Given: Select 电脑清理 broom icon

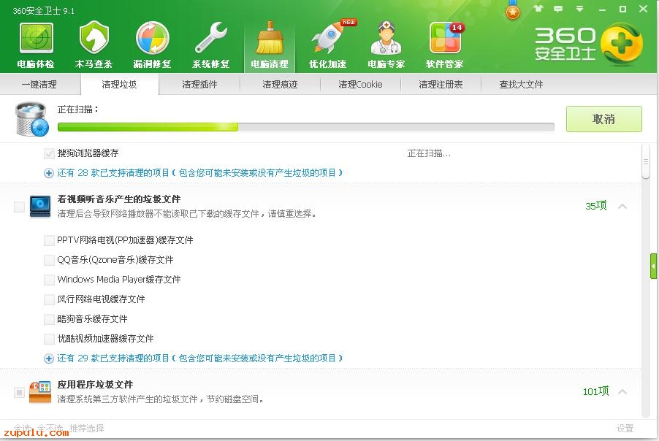Looking at the screenshot, I should pos(270,45).
